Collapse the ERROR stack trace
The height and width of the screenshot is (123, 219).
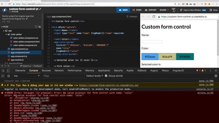pos(5,93)
